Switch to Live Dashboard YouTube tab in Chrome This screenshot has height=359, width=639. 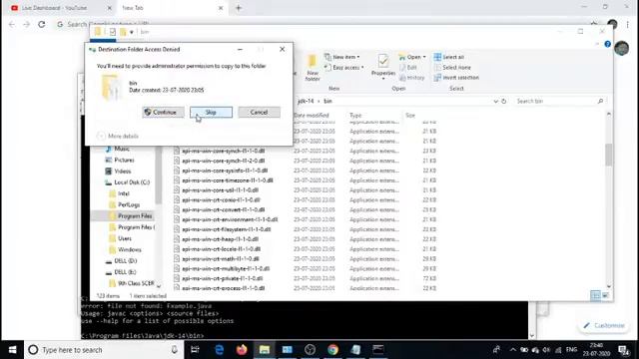(61, 8)
